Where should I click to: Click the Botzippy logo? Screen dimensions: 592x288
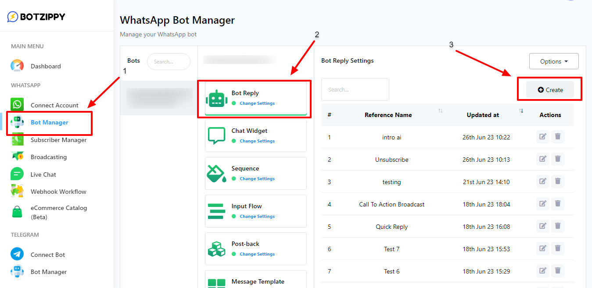pos(36,17)
